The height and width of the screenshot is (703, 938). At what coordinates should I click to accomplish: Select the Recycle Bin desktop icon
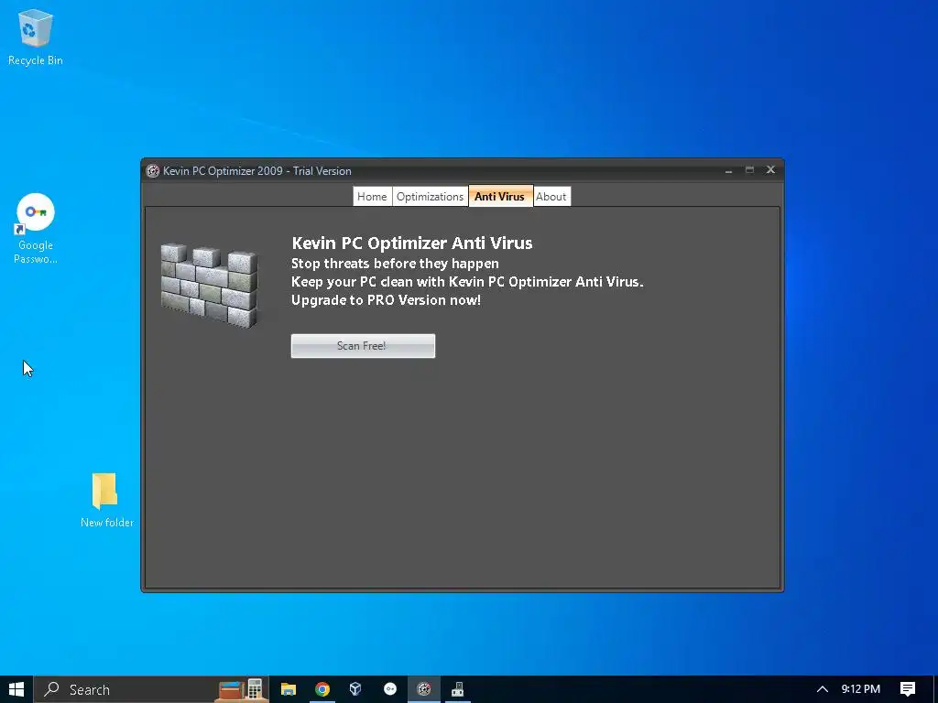point(36,38)
